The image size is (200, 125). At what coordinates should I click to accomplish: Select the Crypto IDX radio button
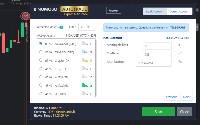pyautogui.click(x=41, y=60)
